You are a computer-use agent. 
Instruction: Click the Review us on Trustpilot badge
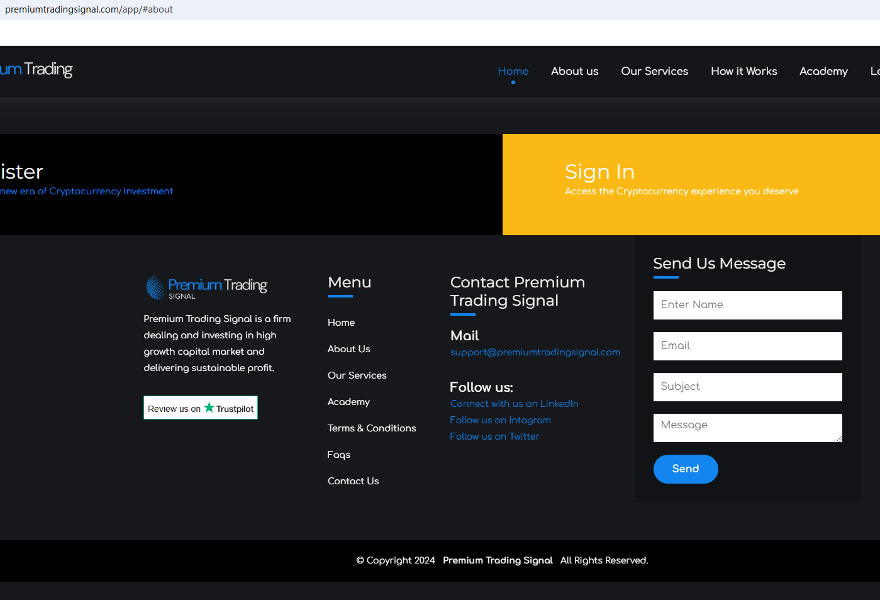(x=201, y=408)
